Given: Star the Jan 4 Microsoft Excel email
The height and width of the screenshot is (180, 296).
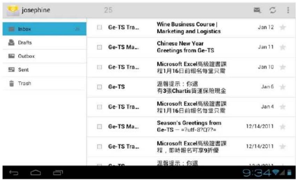Looking at the screenshot, I should click(x=283, y=107).
